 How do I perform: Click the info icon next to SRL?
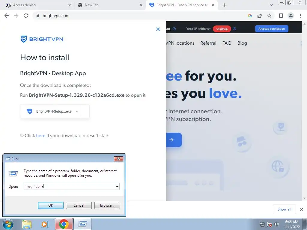pyautogui.click(x=174, y=29)
